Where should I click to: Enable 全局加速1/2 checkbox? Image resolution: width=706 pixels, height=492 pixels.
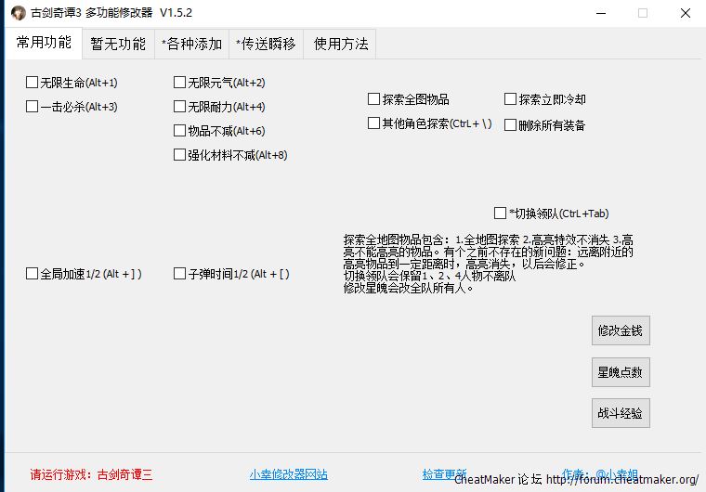tap(33, 274)
